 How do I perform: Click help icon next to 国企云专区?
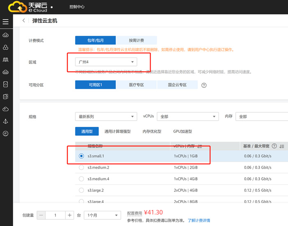point(204,85)
